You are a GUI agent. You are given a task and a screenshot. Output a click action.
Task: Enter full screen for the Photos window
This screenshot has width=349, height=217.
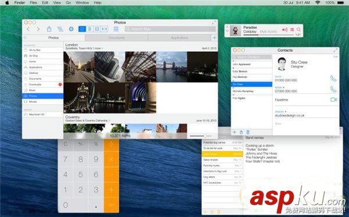click(x=214, y=23)
